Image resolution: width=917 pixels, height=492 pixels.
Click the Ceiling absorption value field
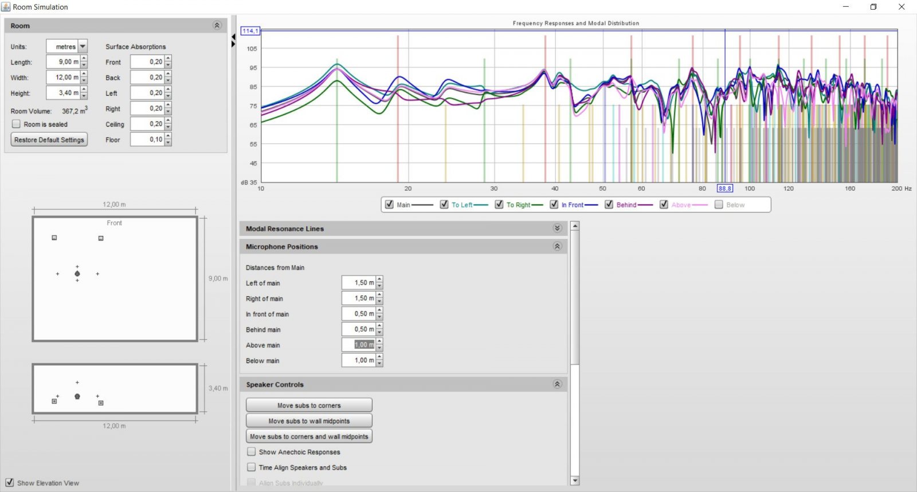(x=147, y=124)
